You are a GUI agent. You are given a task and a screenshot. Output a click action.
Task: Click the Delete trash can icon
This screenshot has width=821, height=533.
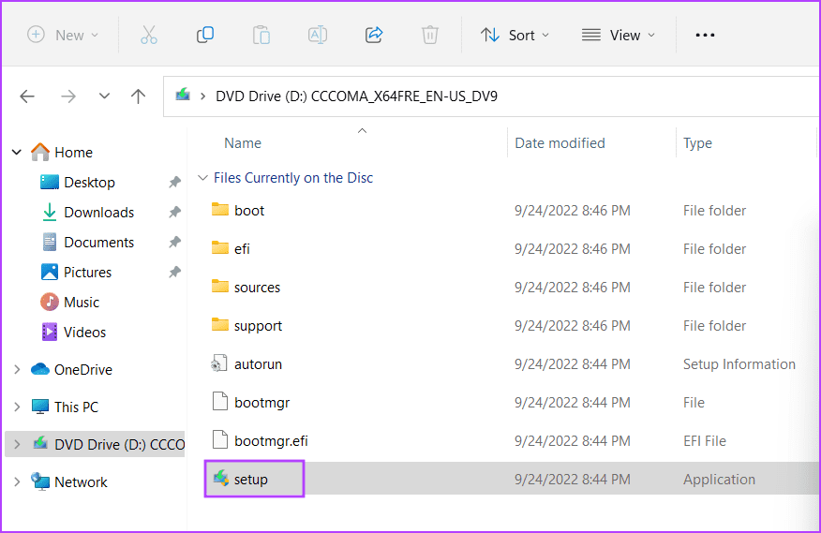430,35
